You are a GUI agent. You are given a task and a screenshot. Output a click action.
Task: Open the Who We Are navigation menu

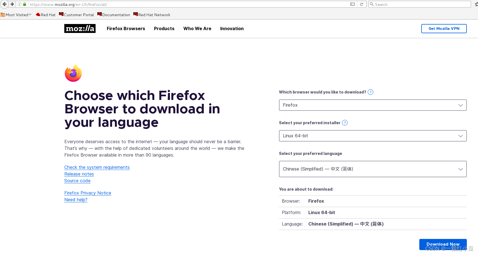(x=197, y=28)
